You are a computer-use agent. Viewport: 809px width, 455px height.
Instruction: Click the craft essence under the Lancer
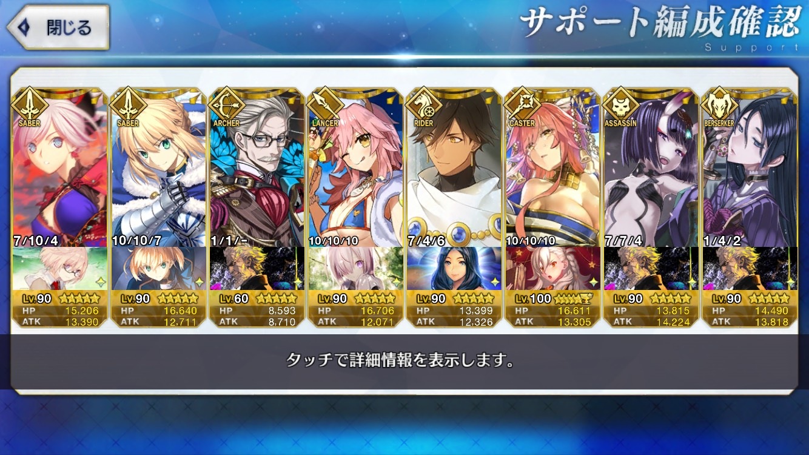coord(356,268)
